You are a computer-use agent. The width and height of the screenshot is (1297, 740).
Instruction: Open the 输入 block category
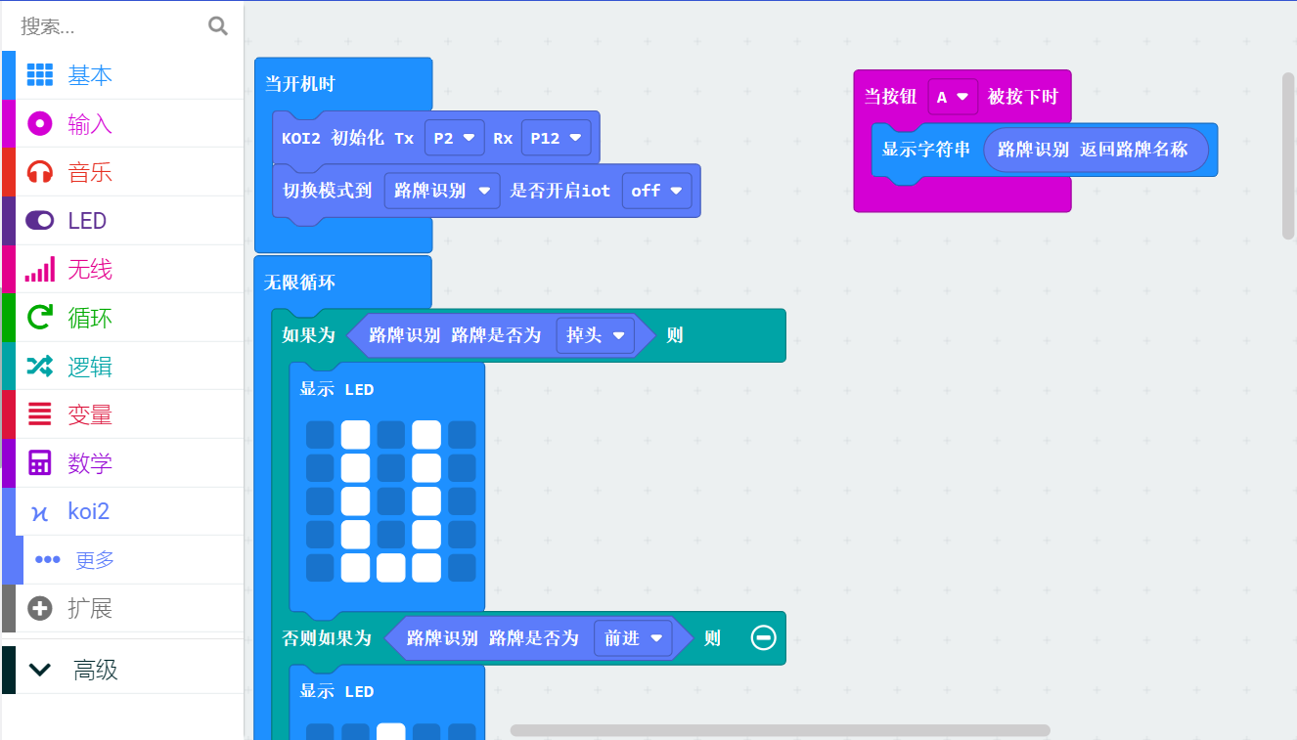coord(122,124)
